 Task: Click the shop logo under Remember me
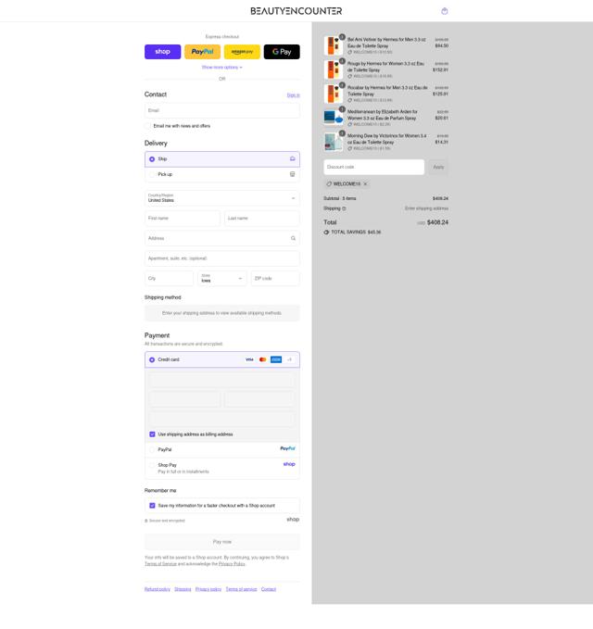(x=293, y=520)
